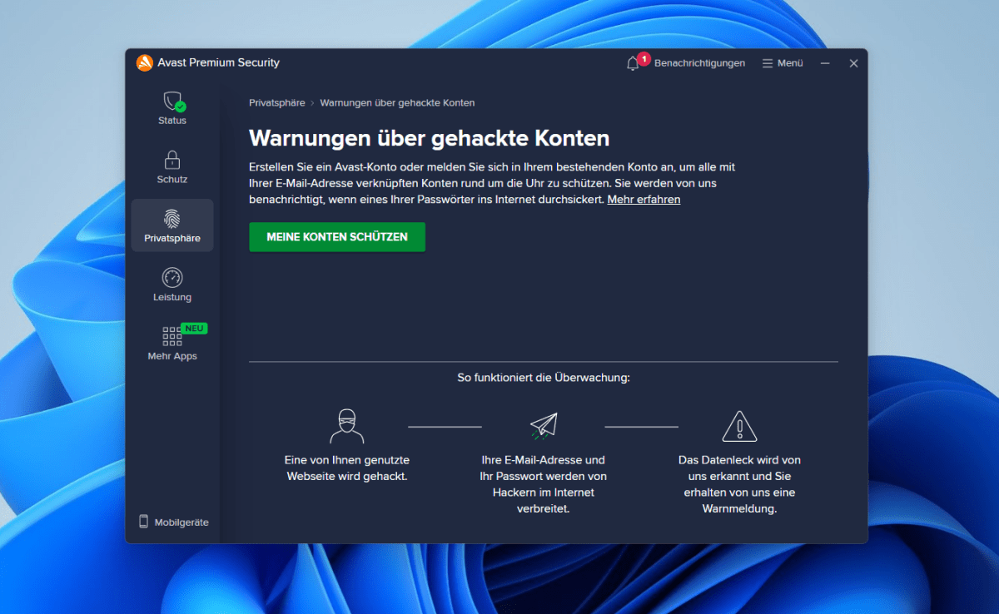This screenshot has height=614, width=999.
Task: Click text Eine von Ihnen genutzte Webseite
Action: pyautogui.click(x=347, y=468)
